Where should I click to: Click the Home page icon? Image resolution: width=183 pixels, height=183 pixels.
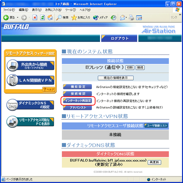50,17
